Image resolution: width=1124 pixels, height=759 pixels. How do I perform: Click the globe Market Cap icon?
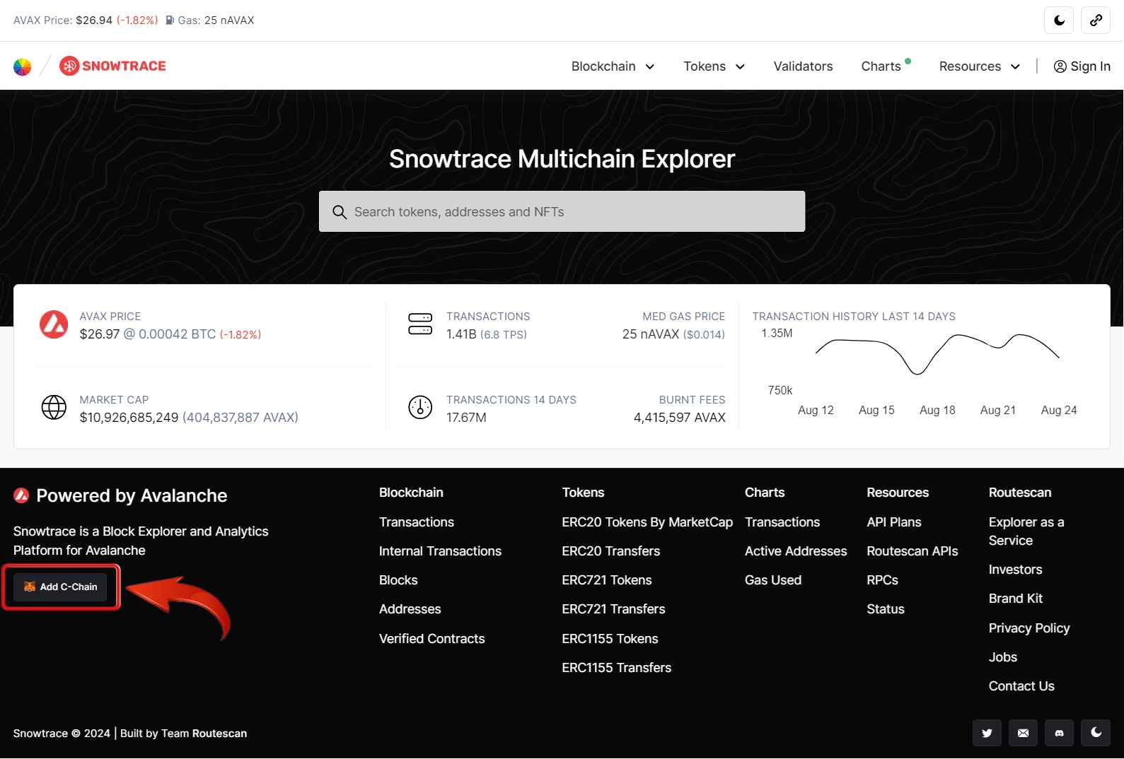pos(54,407)
